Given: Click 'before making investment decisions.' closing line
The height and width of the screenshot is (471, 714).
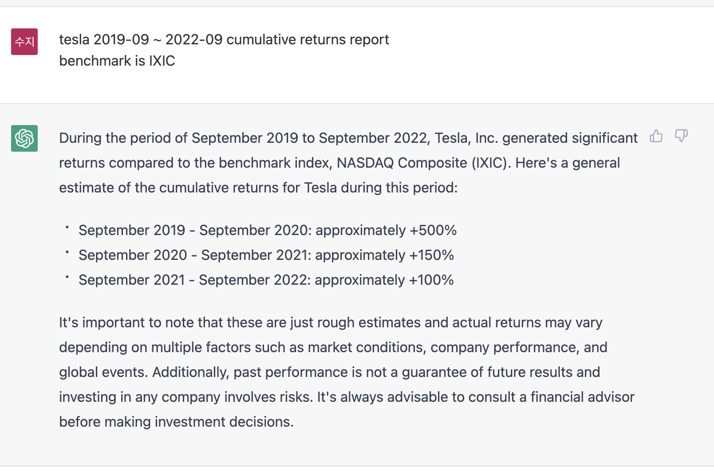Looking at the screenshot, I should [x=177, y=422].
